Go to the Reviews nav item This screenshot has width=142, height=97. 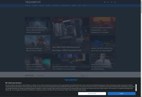point(41,6)
